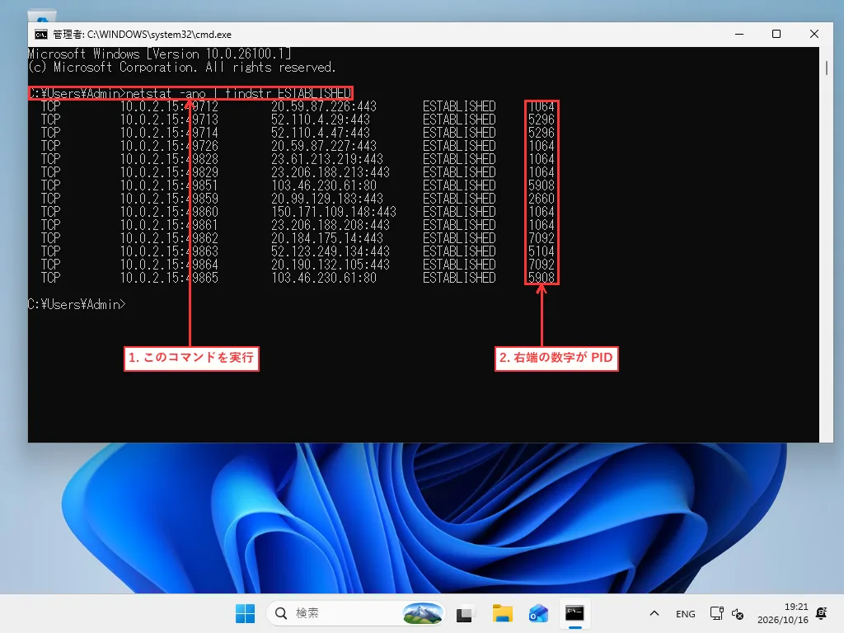Open the Windows Start menu
The height and width of the screenshot is (633, 844).
click(x=246, y=613)
